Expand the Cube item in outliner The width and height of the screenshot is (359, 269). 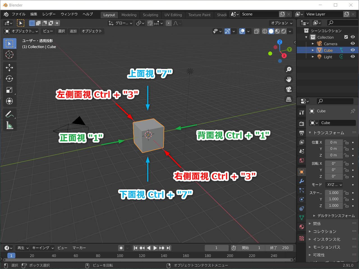[313, 50]
